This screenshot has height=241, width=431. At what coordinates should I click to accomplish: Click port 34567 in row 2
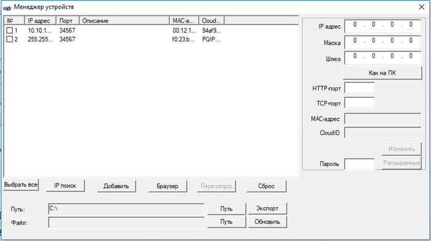pos(67,39)
